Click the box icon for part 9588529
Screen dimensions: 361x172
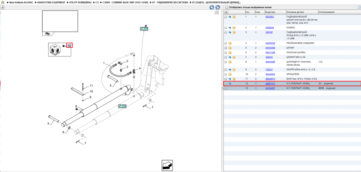click(x=234, y=28)
